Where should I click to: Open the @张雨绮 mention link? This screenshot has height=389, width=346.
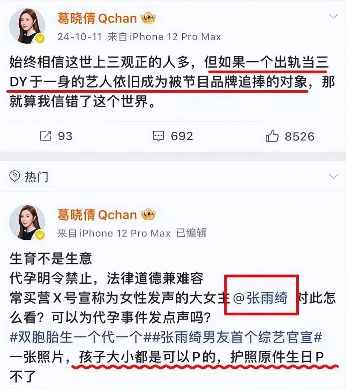(260, 298)
